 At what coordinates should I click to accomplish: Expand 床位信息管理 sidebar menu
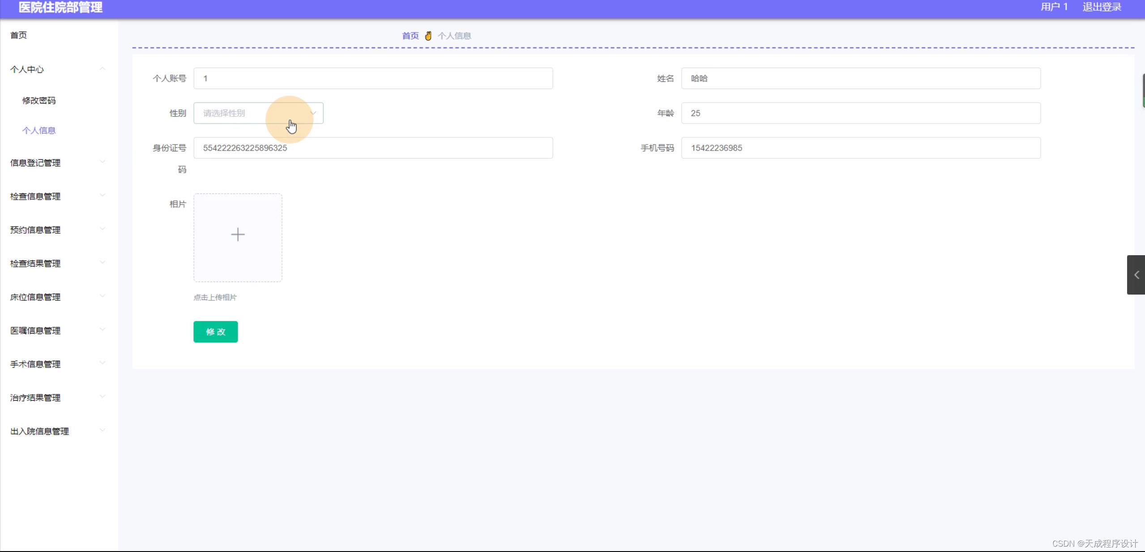[35, 297]
